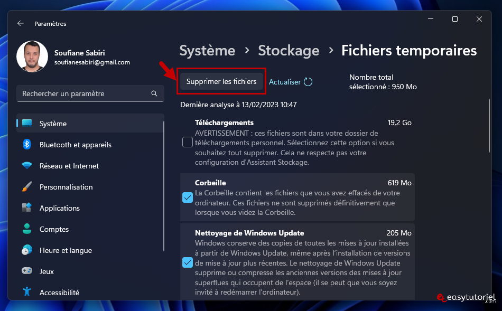Select Personnalisation in sidebar

(90, 187)
